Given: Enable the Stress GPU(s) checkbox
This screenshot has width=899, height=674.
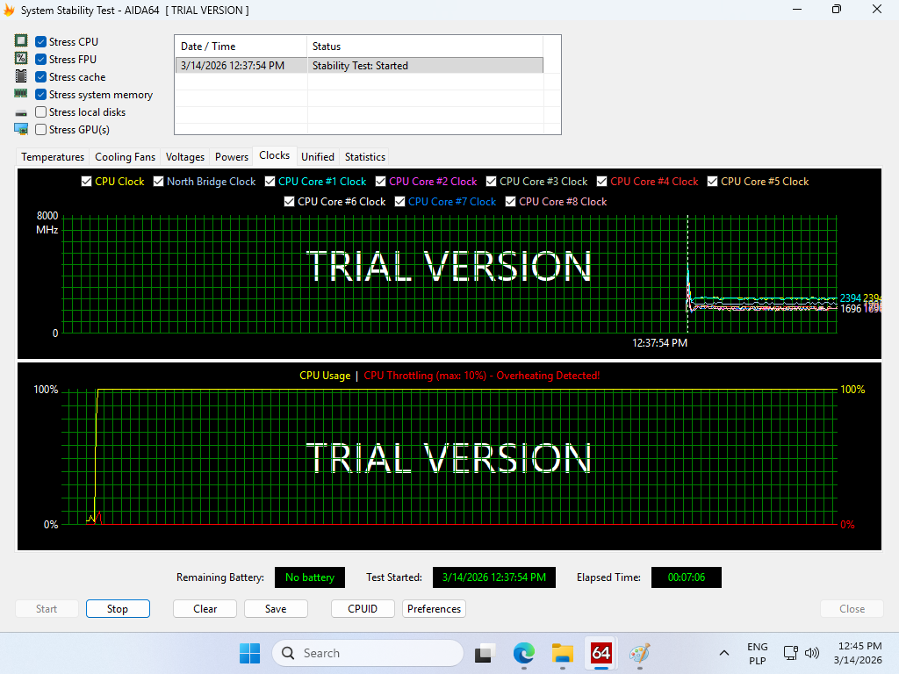Looking at the screenshot, I should tap(40, 130).
